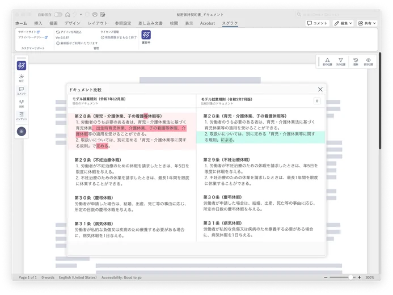Click the zoom slider handle in status bar
This screenshot has width=393, height=295.
coord(350,277)
